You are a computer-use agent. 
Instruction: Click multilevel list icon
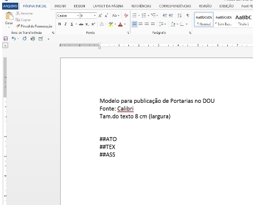pos(153,16)
